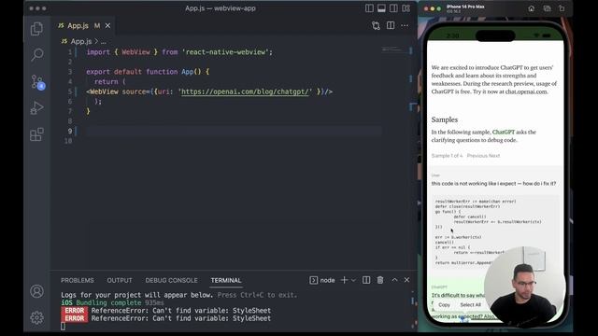The height and width of the screenshot is (336, 598).
Task: Tap Select All in the selection menu
Action: [x=471, y=305]
